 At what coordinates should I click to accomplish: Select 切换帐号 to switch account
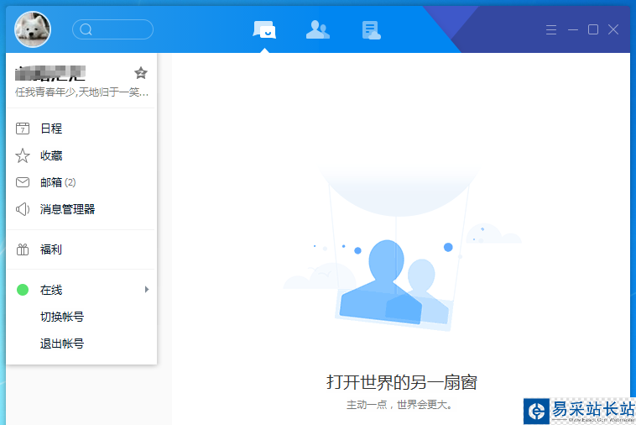tap(81, 317)
